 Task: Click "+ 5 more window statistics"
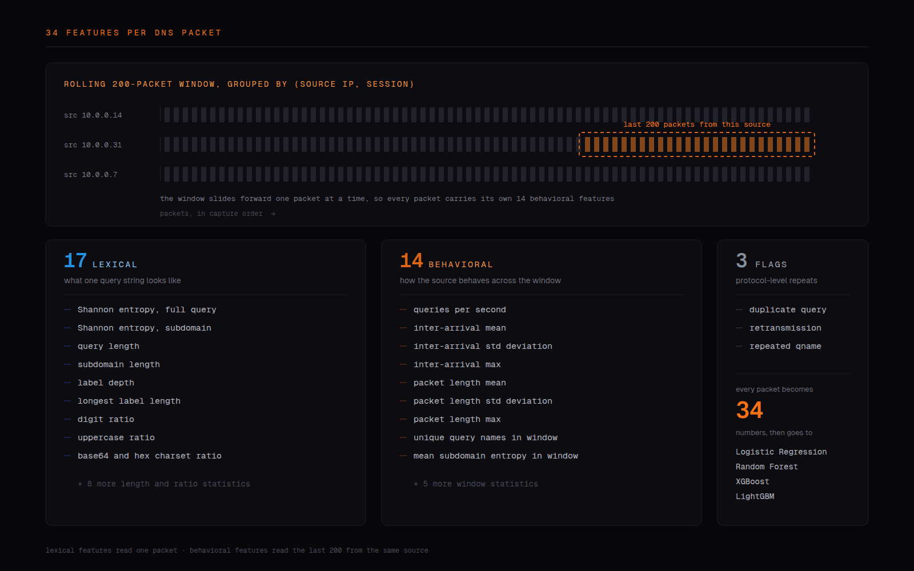(x=476, y=484)
